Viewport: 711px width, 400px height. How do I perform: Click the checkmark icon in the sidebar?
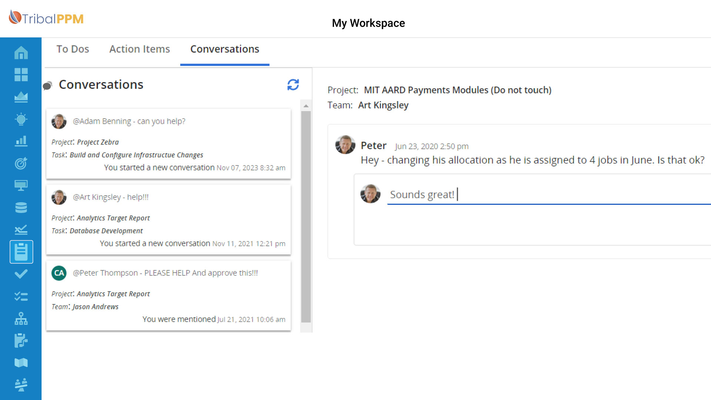pyautogui.click(x=21, y=274)
